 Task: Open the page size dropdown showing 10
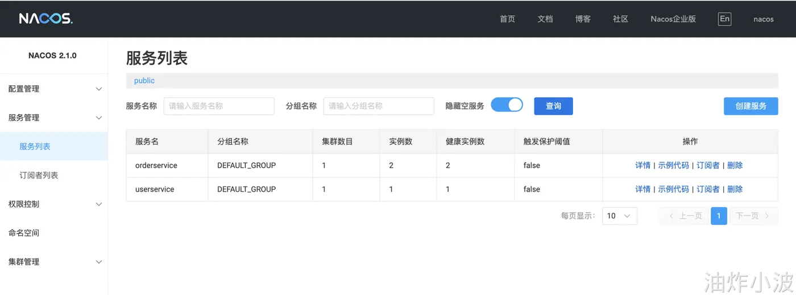pos(619,216)
